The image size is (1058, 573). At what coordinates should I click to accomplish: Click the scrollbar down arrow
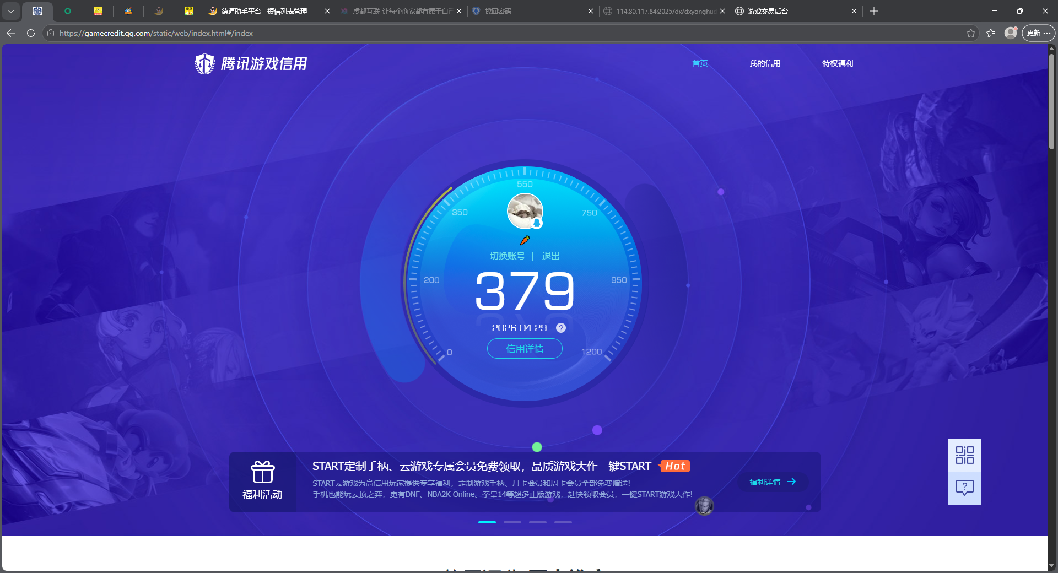1051,565
